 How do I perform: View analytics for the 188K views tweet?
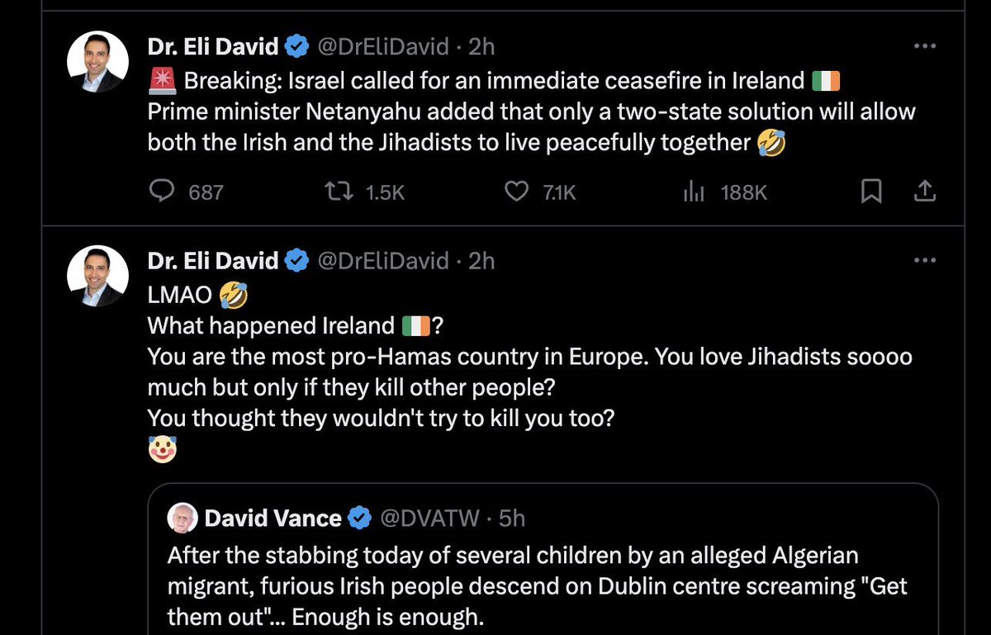pos(693,192)
